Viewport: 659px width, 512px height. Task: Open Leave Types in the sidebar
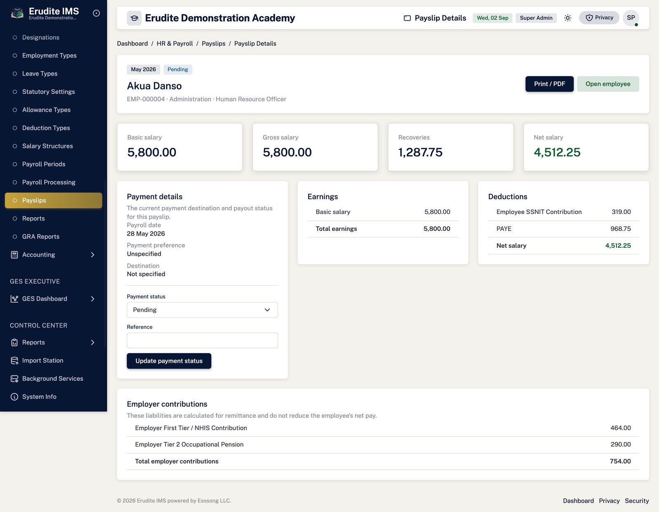[x=54, y=74]
